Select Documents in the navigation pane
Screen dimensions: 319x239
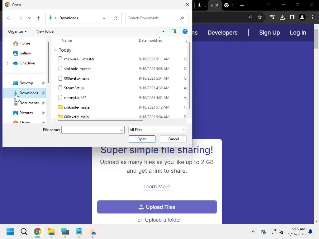(24, 103)
